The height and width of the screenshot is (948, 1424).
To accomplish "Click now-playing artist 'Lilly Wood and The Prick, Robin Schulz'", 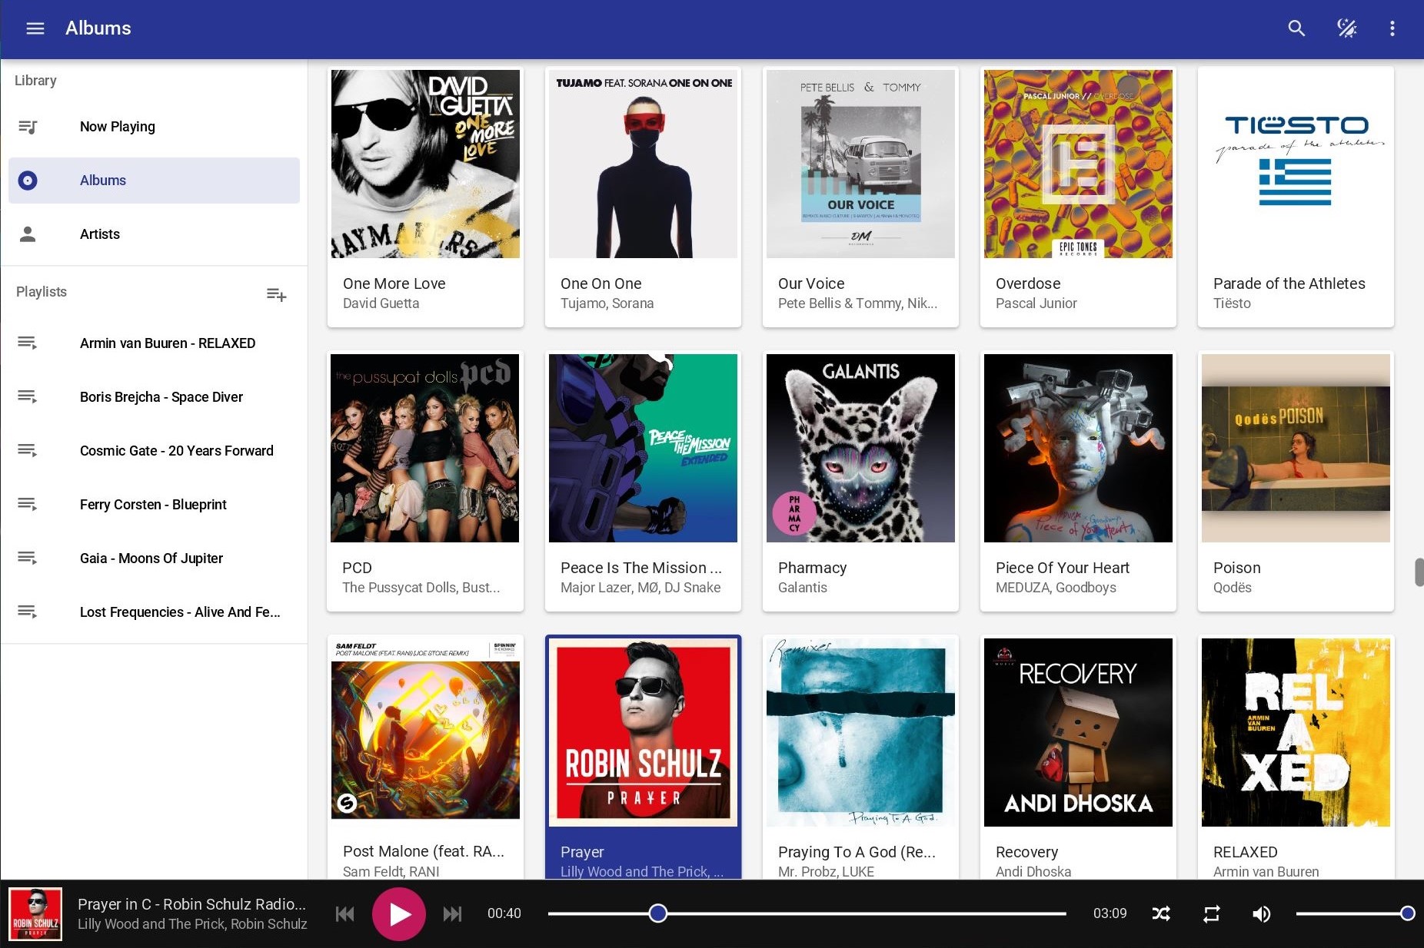I will tap(192, 924).
